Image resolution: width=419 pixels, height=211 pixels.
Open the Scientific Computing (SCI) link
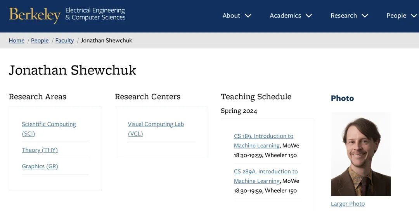pos(48,125)
